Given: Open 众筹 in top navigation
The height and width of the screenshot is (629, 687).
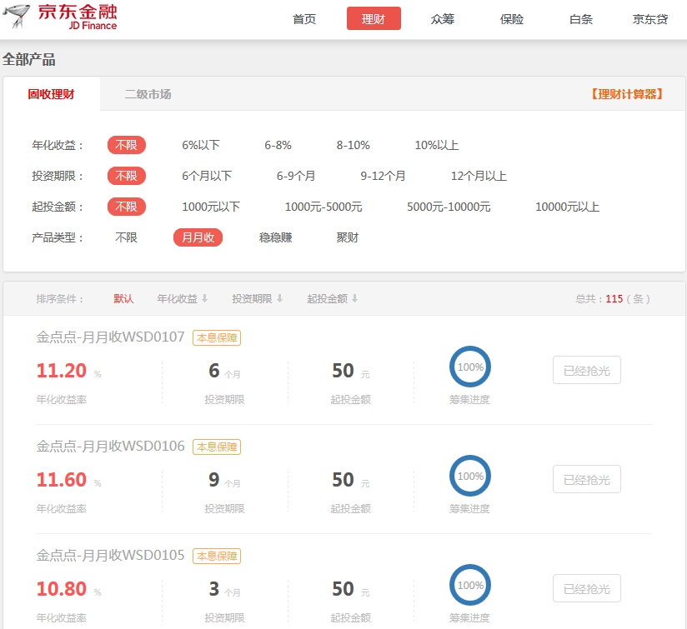Looking at the screenshot, I should coord(443,19).
